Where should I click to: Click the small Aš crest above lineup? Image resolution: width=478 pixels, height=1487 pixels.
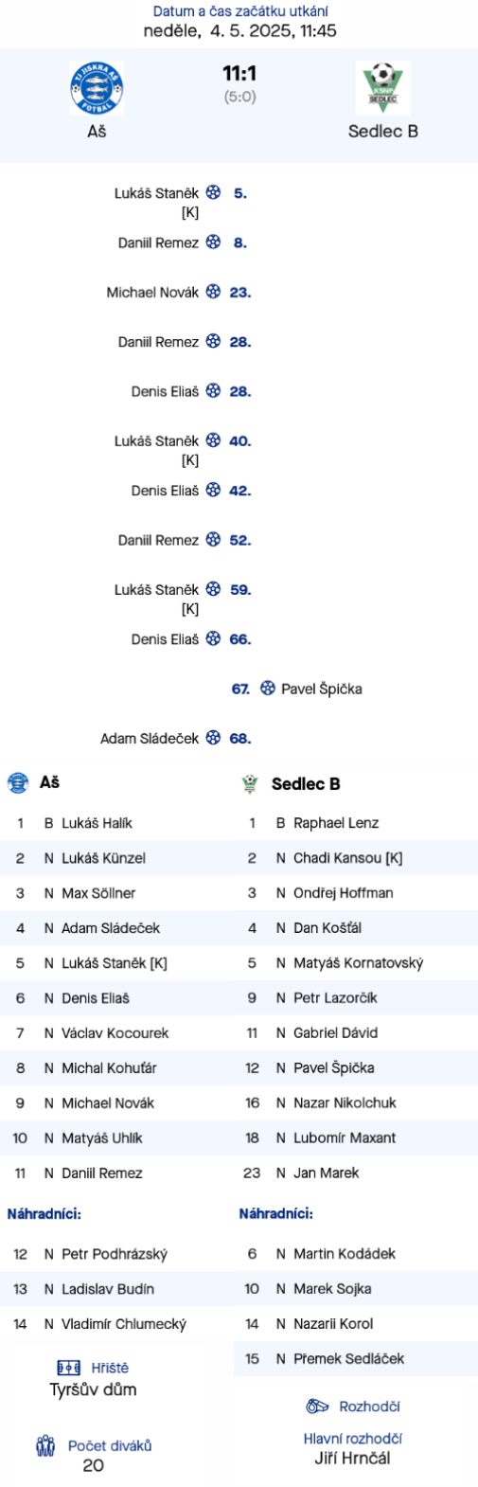pyautogui.click(x=18, y=782)
